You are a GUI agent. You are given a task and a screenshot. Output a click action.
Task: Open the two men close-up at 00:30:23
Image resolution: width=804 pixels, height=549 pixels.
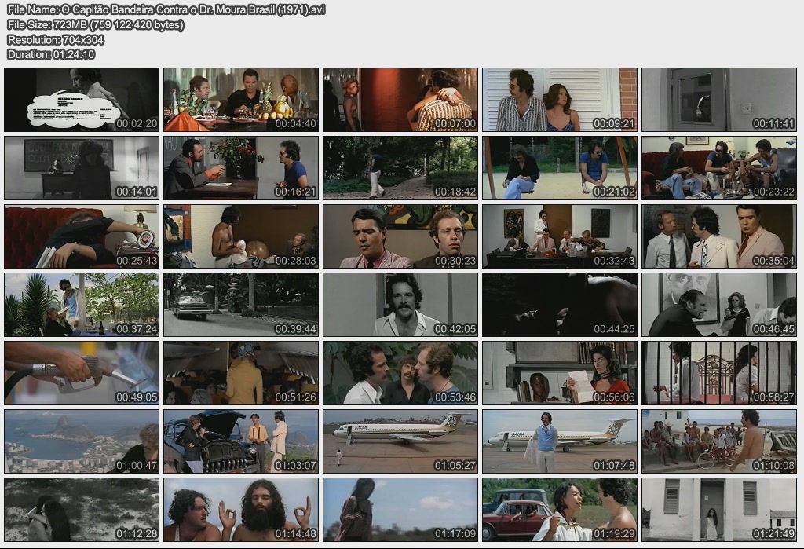(x=400, y=236)
